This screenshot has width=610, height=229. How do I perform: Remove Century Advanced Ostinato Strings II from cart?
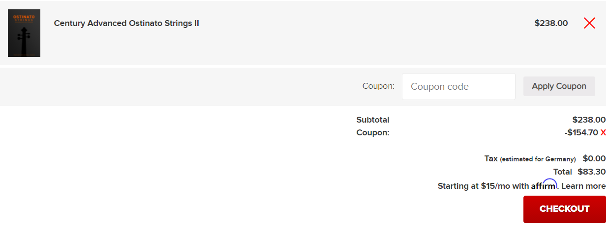pos(589,23)
